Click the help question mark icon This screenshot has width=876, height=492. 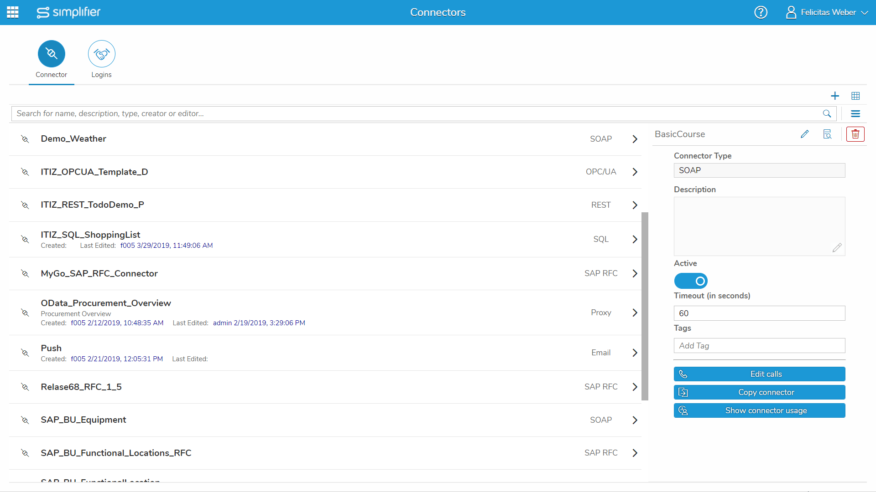pos(761,12)
